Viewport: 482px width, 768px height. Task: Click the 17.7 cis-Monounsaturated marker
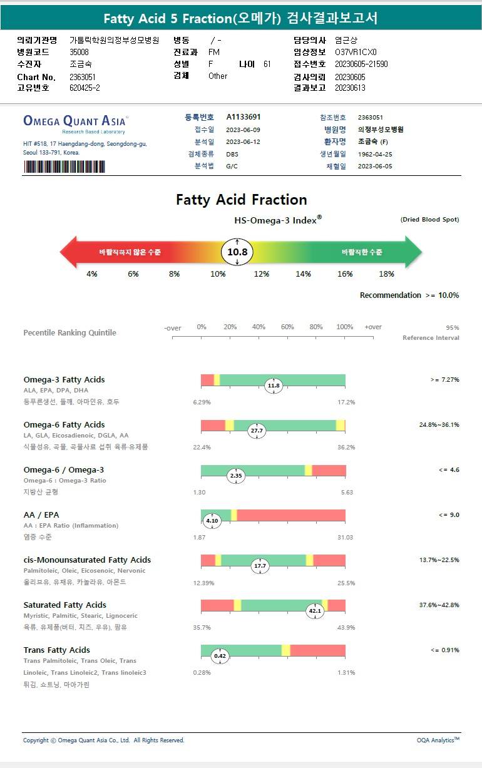click(x=260, y=566)
